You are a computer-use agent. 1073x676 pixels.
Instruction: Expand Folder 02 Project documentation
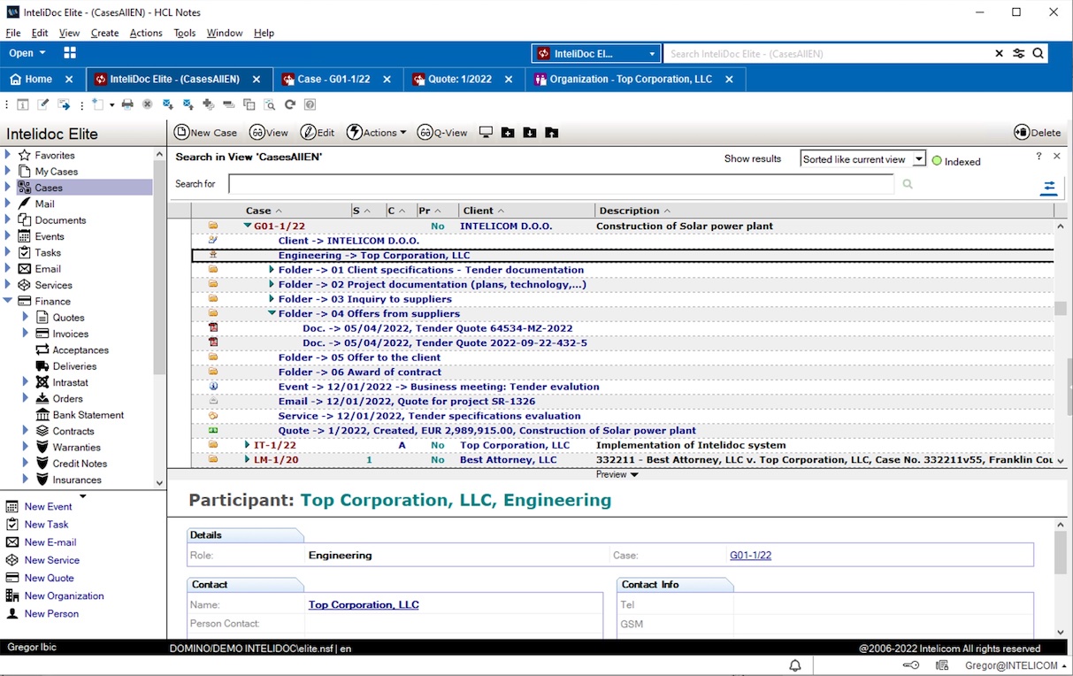click(x=272, y=285)
